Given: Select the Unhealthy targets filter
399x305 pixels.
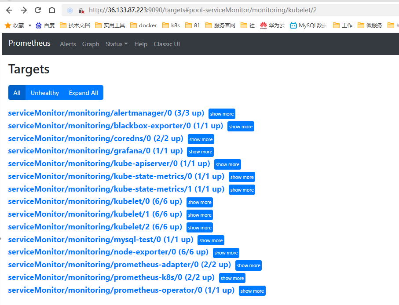Looking at the screenshot, I should (45, 93).
